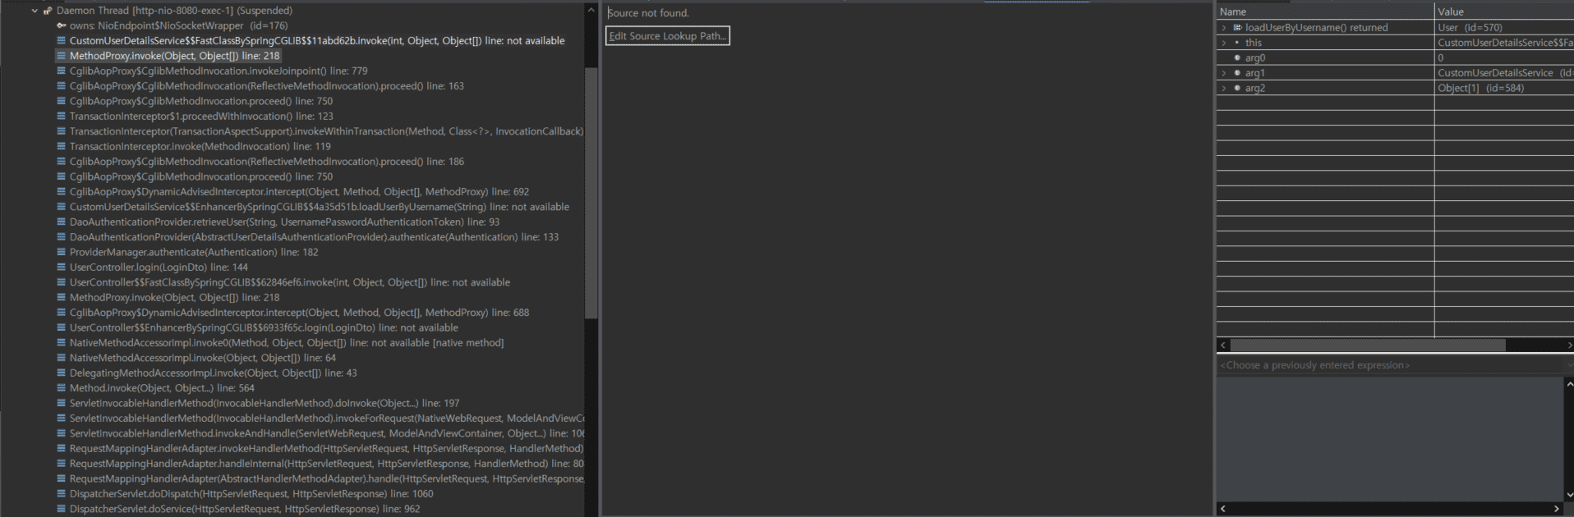This screenshot has width=1574, height=517.
Task: Expand the arg1 variable node
Action: 1224,73
